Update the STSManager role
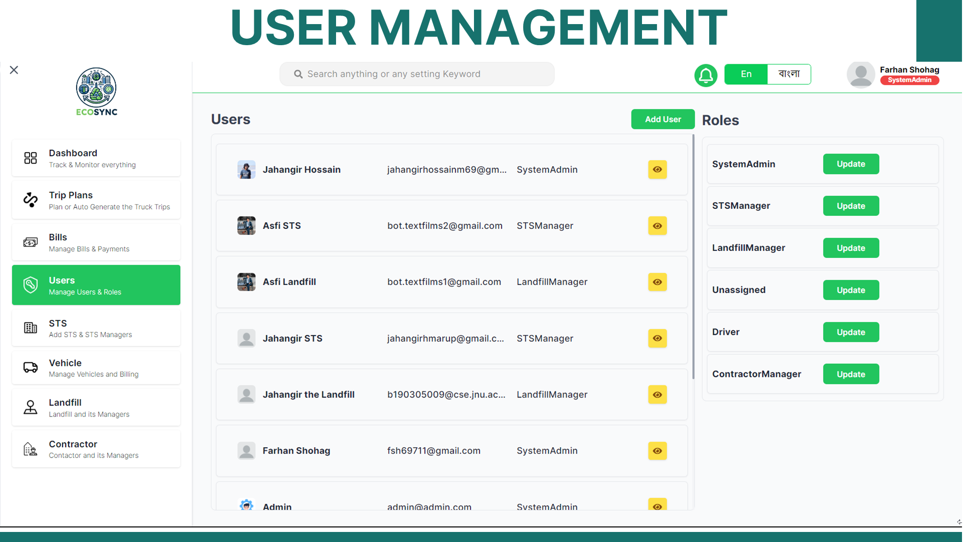The image size is (963, 542). tap(851, 206)
